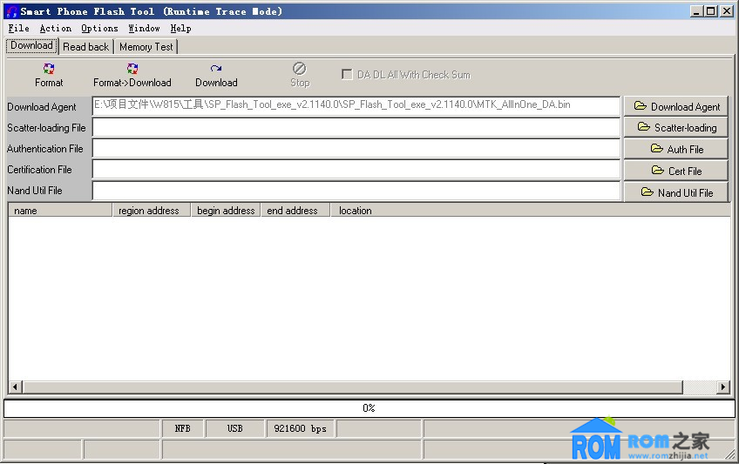Click the Stop toolbar icon
The height and width of the screenshot is (464, 739).
[299, 69]
